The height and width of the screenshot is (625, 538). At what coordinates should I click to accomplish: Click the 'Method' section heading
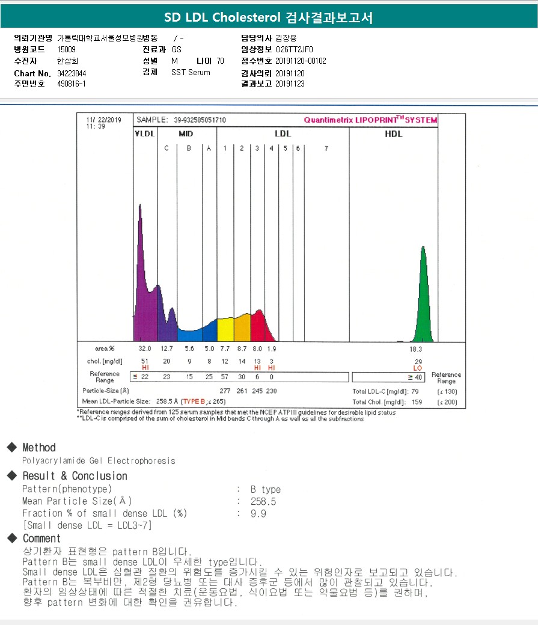tap(39, 447)
